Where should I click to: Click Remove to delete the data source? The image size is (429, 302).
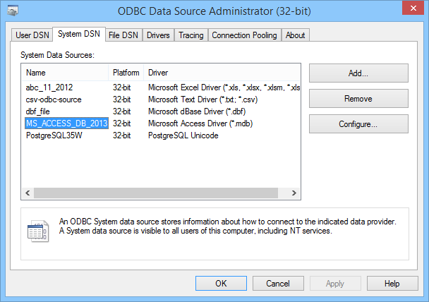[358, 99]
